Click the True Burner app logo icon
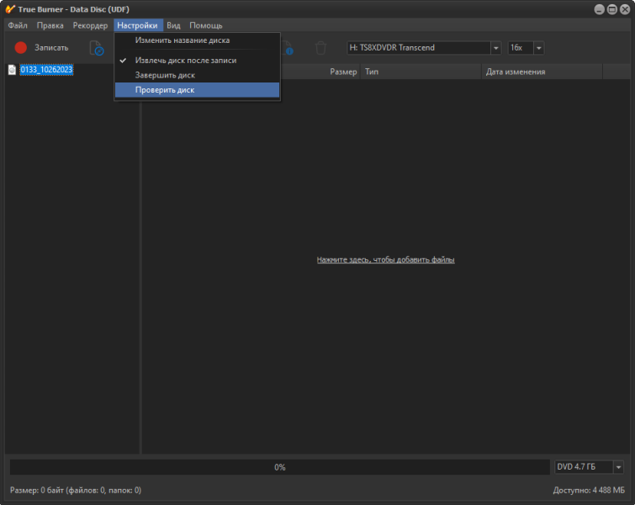Image resolution: width=635 pixels, height=505 pixels. click(10, 9)
